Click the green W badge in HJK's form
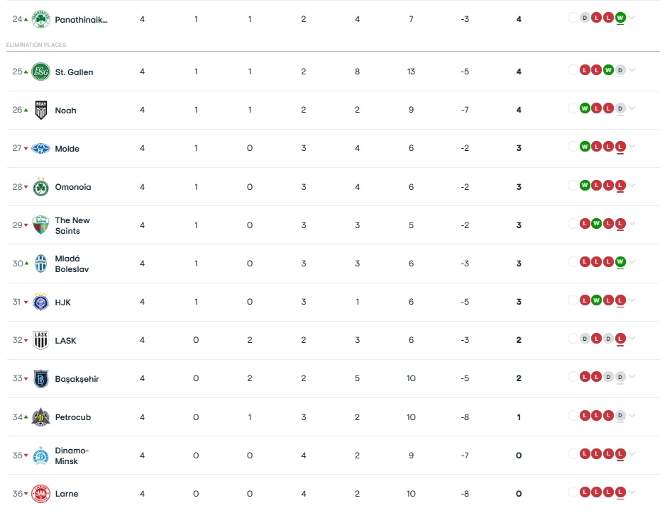 click(597, 300)
